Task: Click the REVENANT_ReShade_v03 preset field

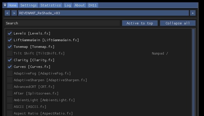Action: [x=103, y=13]
